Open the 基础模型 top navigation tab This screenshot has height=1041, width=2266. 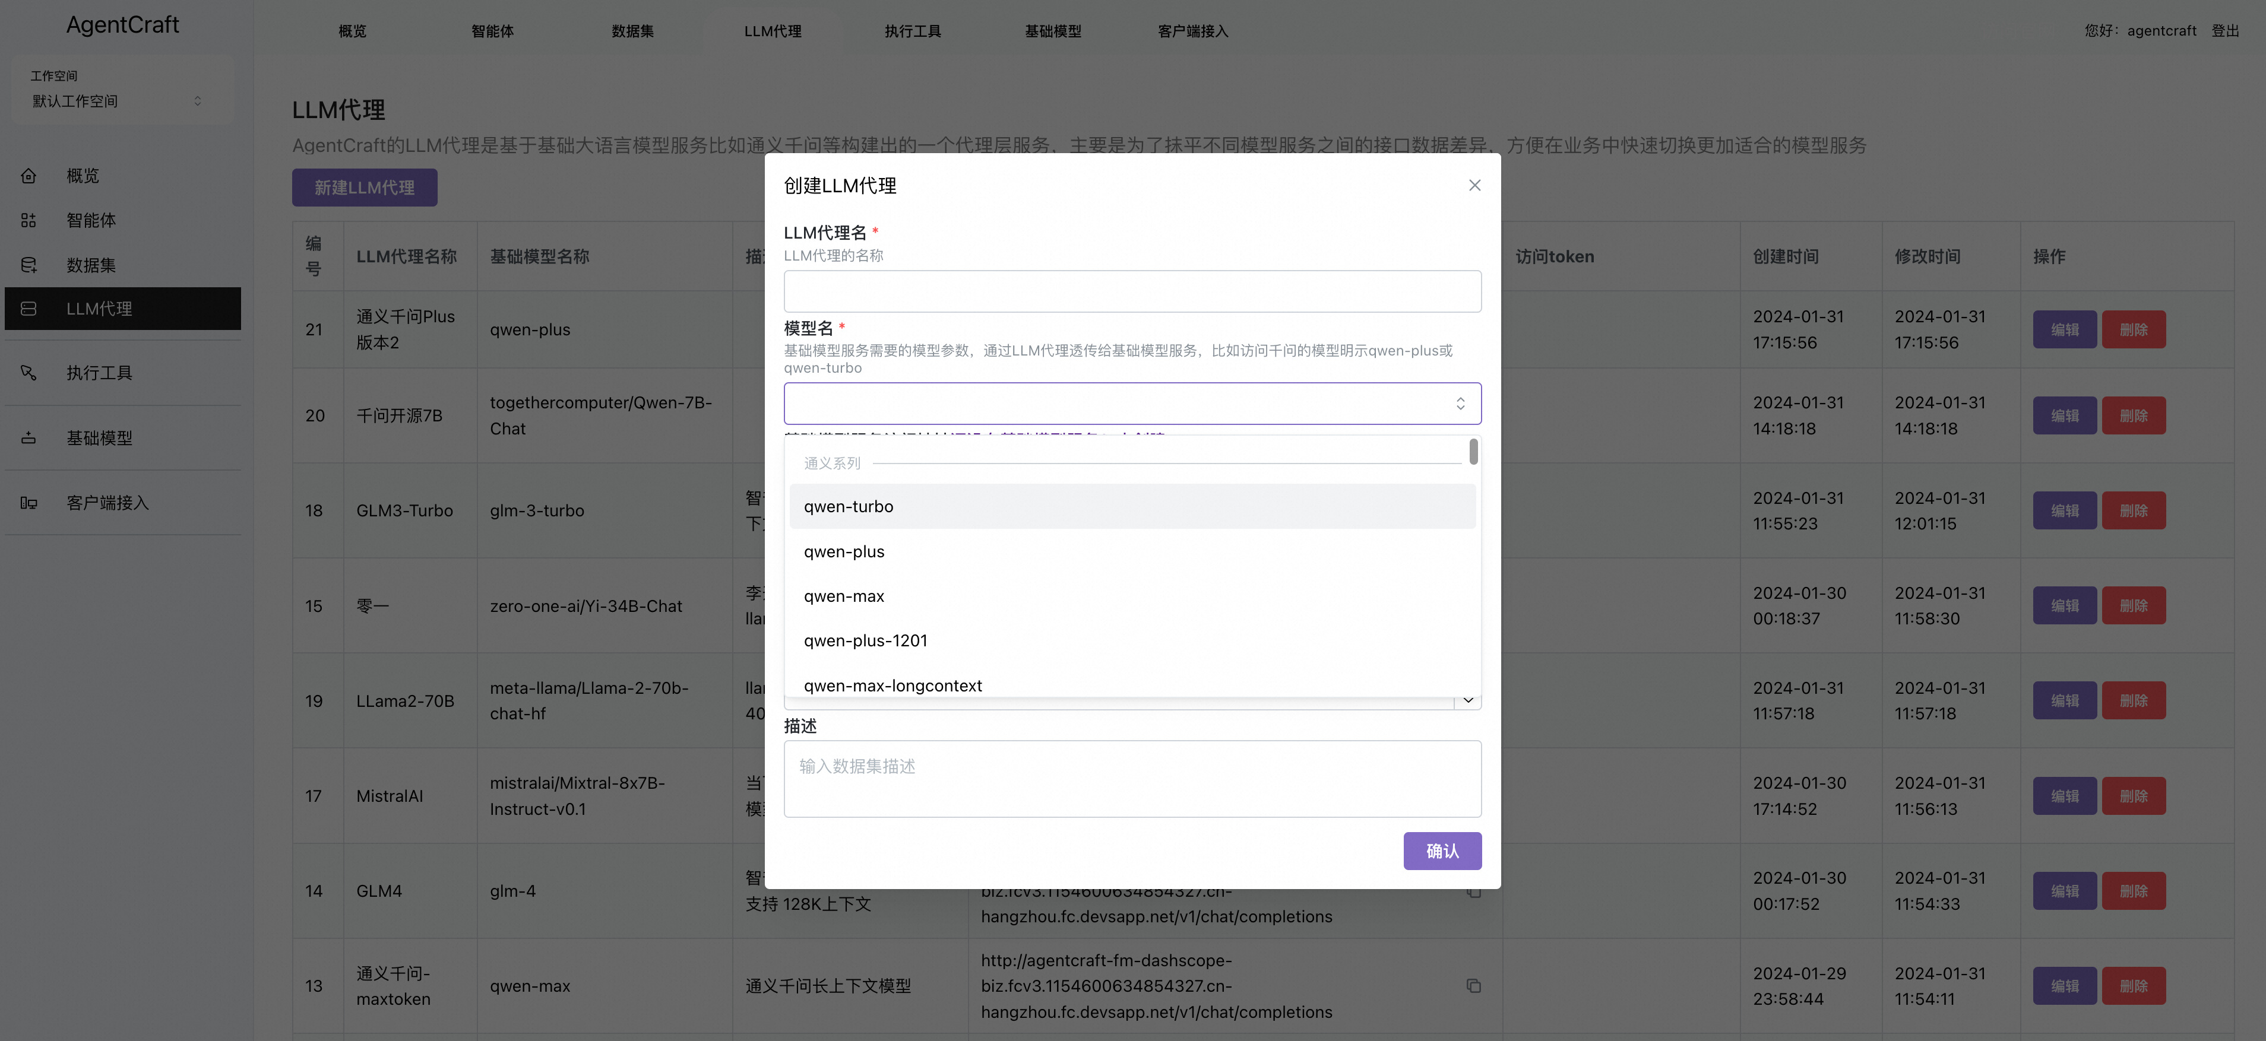pos(1053,31)
